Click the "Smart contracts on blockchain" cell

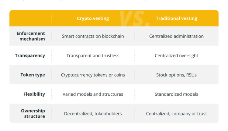(93, 36)
